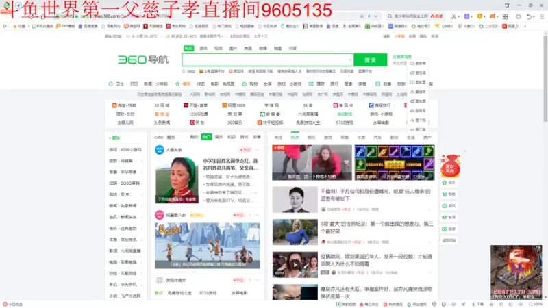Select the 网页 search tab
The image size is (548, 308).
[189, 48]
